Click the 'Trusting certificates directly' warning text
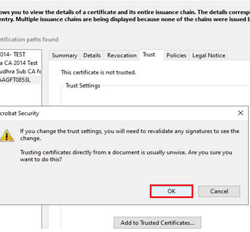The width and height of the screenshot is (250, 232). tap(126, 156)
